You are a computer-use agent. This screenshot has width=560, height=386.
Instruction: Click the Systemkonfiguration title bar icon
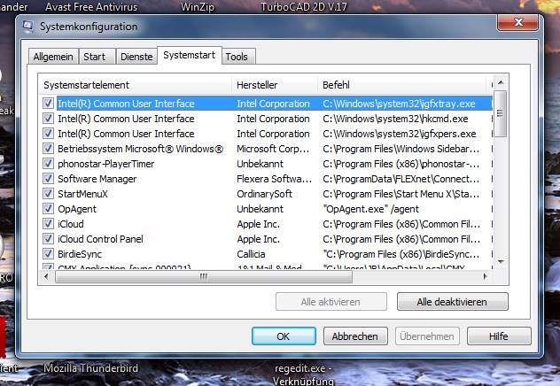27,27
